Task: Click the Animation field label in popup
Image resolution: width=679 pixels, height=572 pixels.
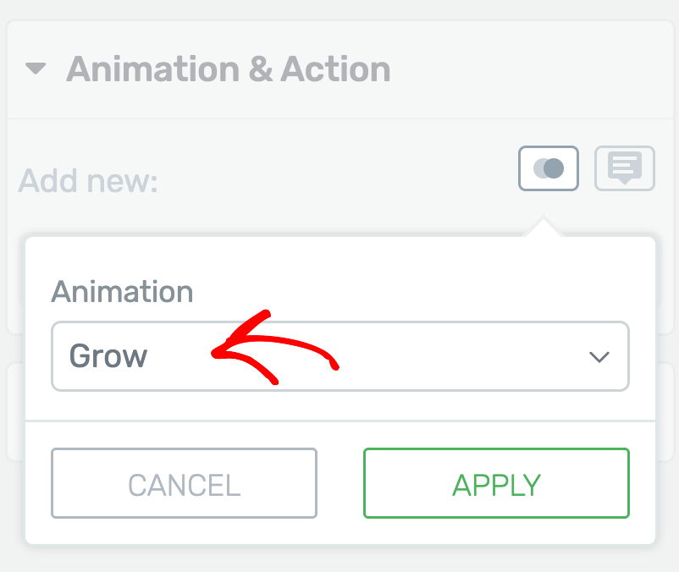Action: tap(122, 292)
